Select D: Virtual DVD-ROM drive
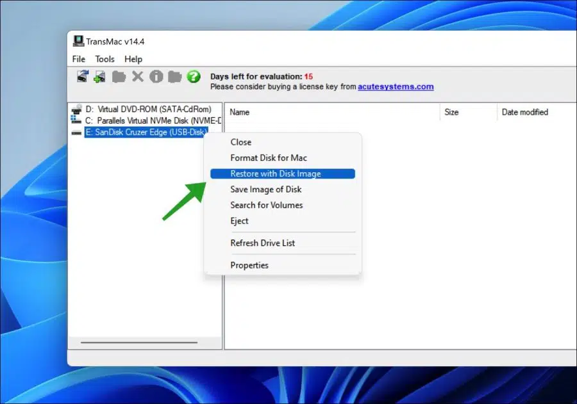577x404 pixels. (148, 109)
